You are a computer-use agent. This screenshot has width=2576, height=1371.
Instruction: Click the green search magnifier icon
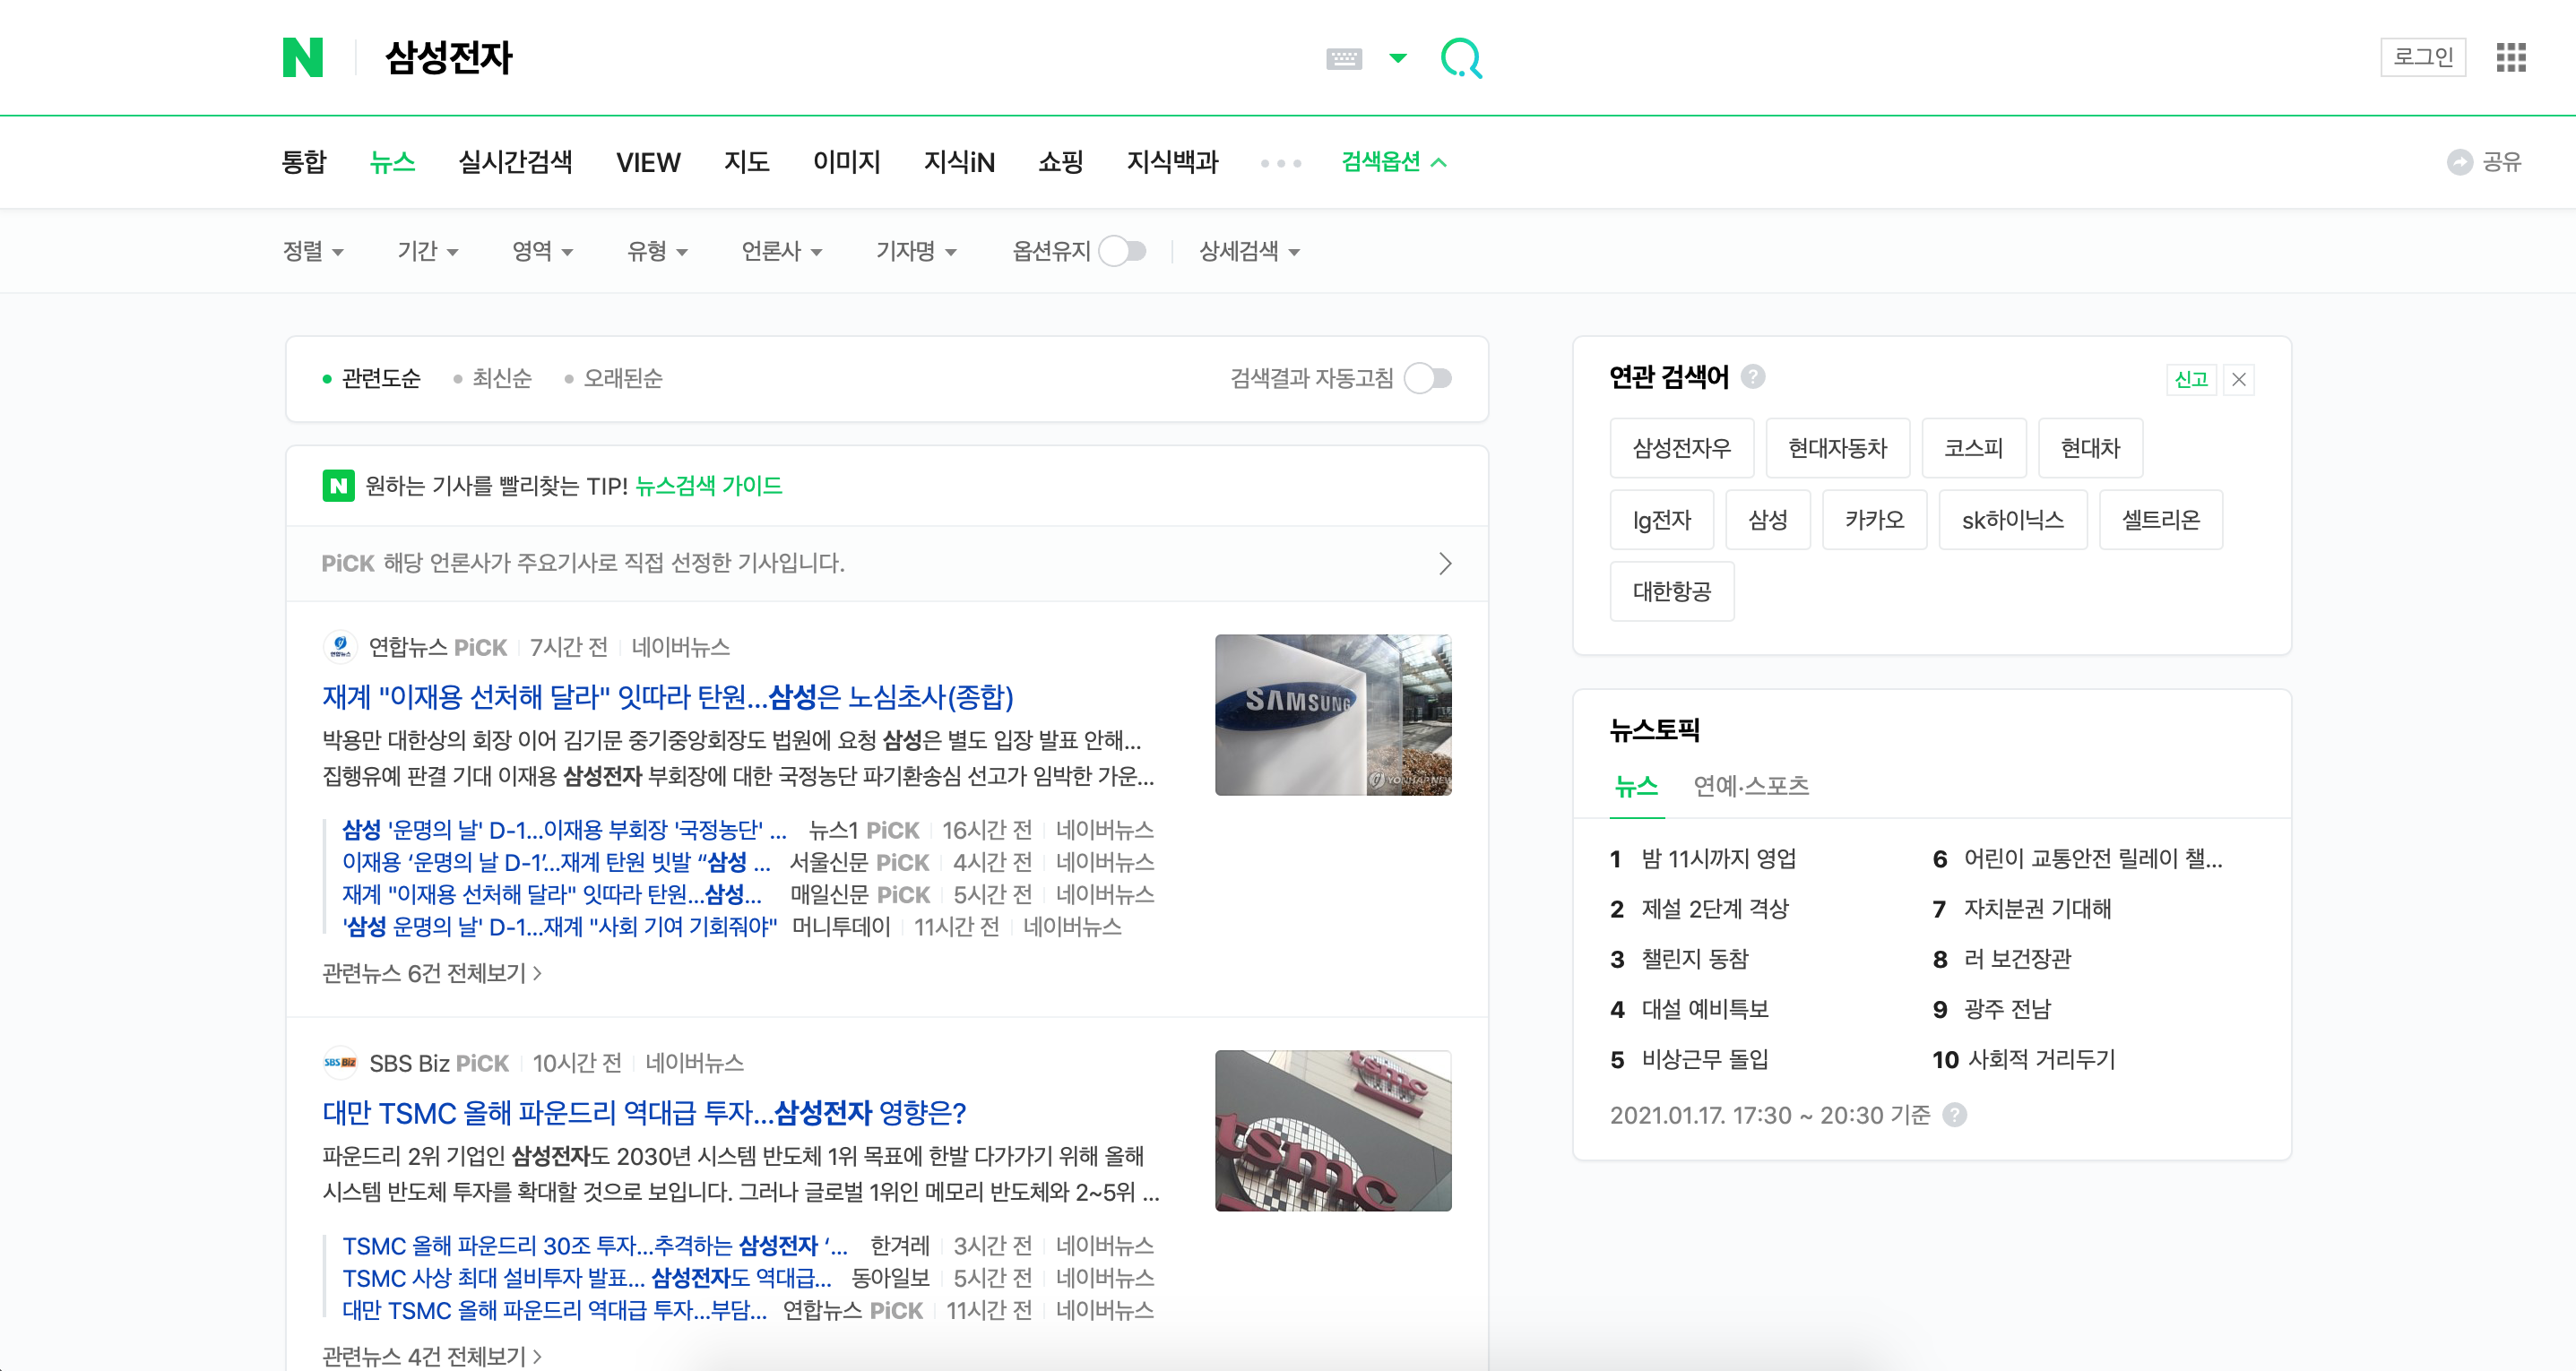pyautogui.click(x=1461, y=58)
